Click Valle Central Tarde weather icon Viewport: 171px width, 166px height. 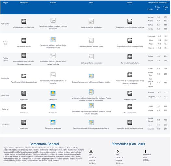91,21
